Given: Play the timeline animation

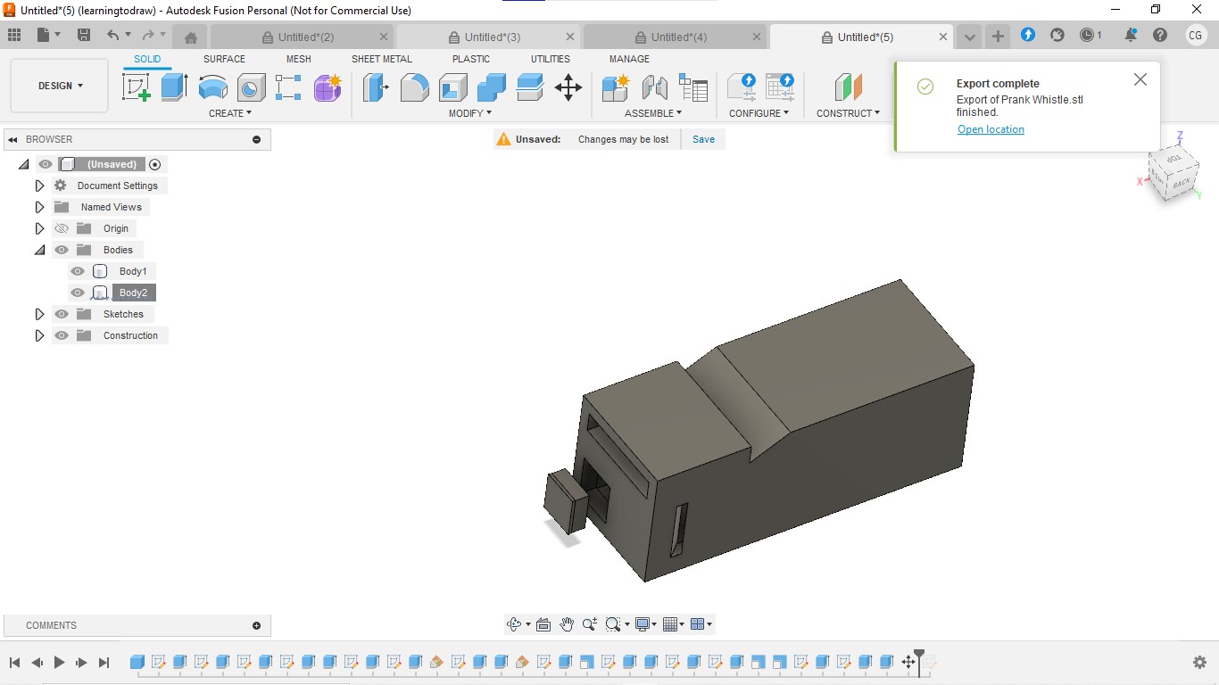Looking at the screenshot, I should 59,662.
